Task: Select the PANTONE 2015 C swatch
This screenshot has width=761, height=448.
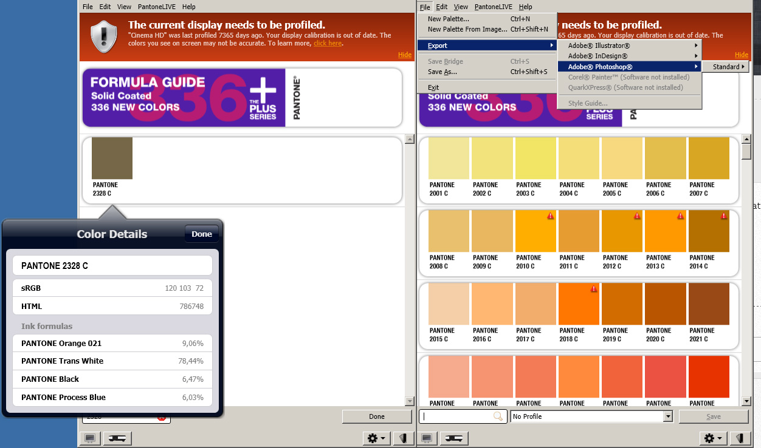Action: tap(449, 304)
